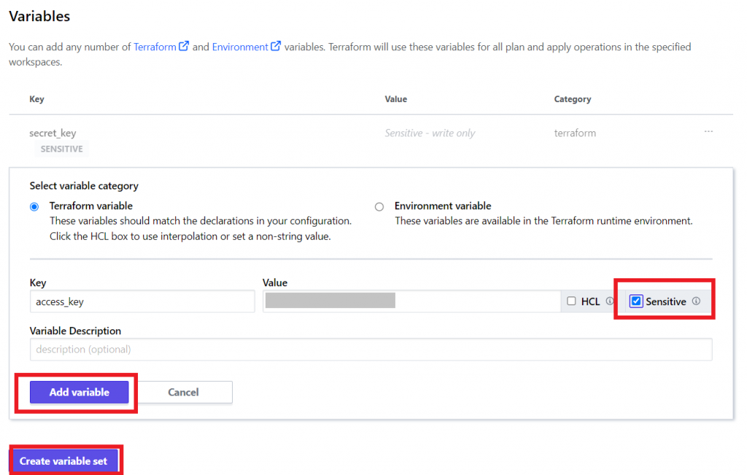Open the Environment variables documentation link
The image size is (747, 475).
coord(241,47)
